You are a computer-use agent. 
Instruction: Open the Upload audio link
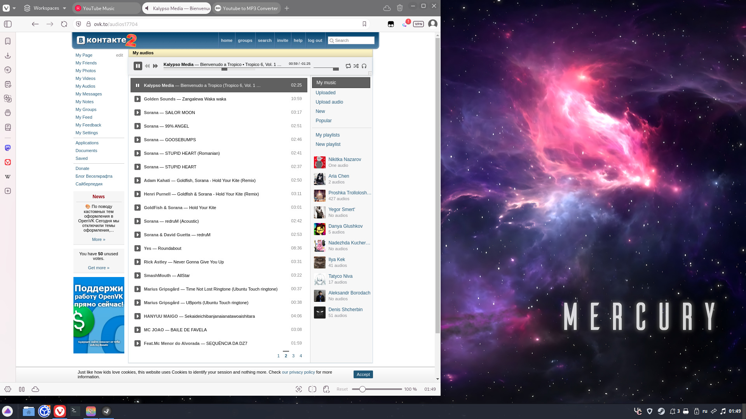point(329,102)
